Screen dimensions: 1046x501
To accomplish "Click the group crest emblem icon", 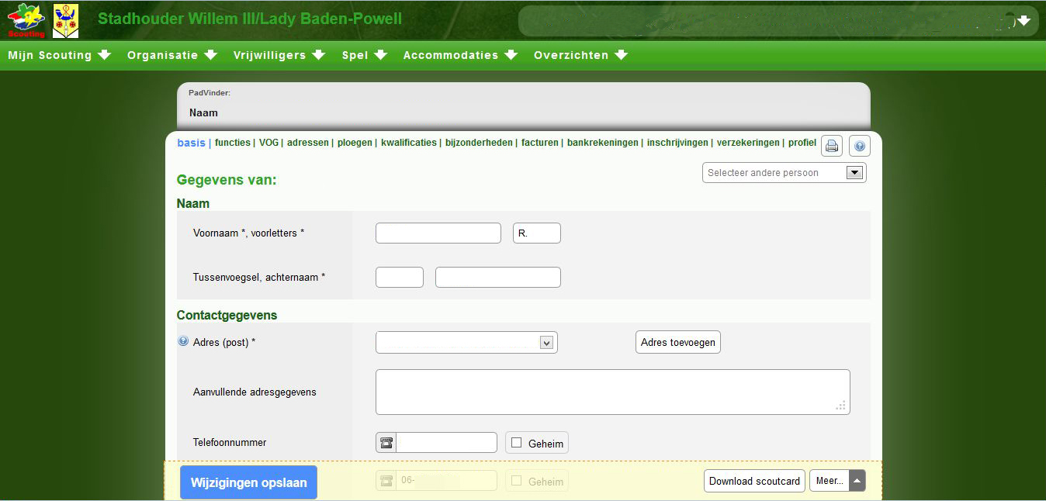I will click(x=66, y=20).
